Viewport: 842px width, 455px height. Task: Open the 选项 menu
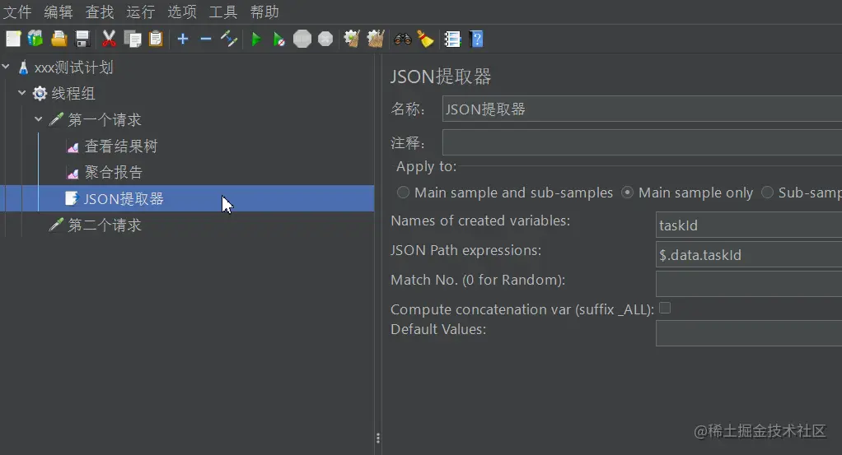(182, 12)
